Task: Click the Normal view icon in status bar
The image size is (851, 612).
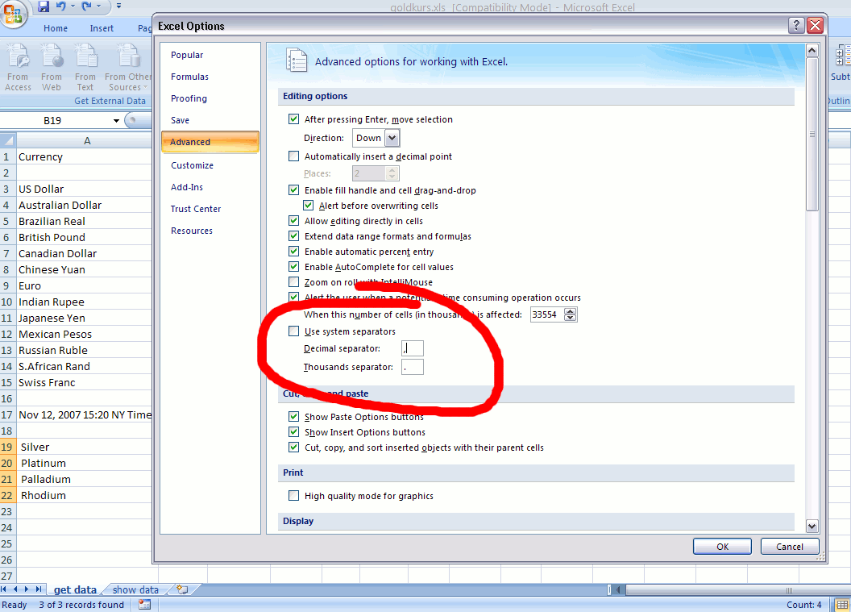Action: coord(842,605)
